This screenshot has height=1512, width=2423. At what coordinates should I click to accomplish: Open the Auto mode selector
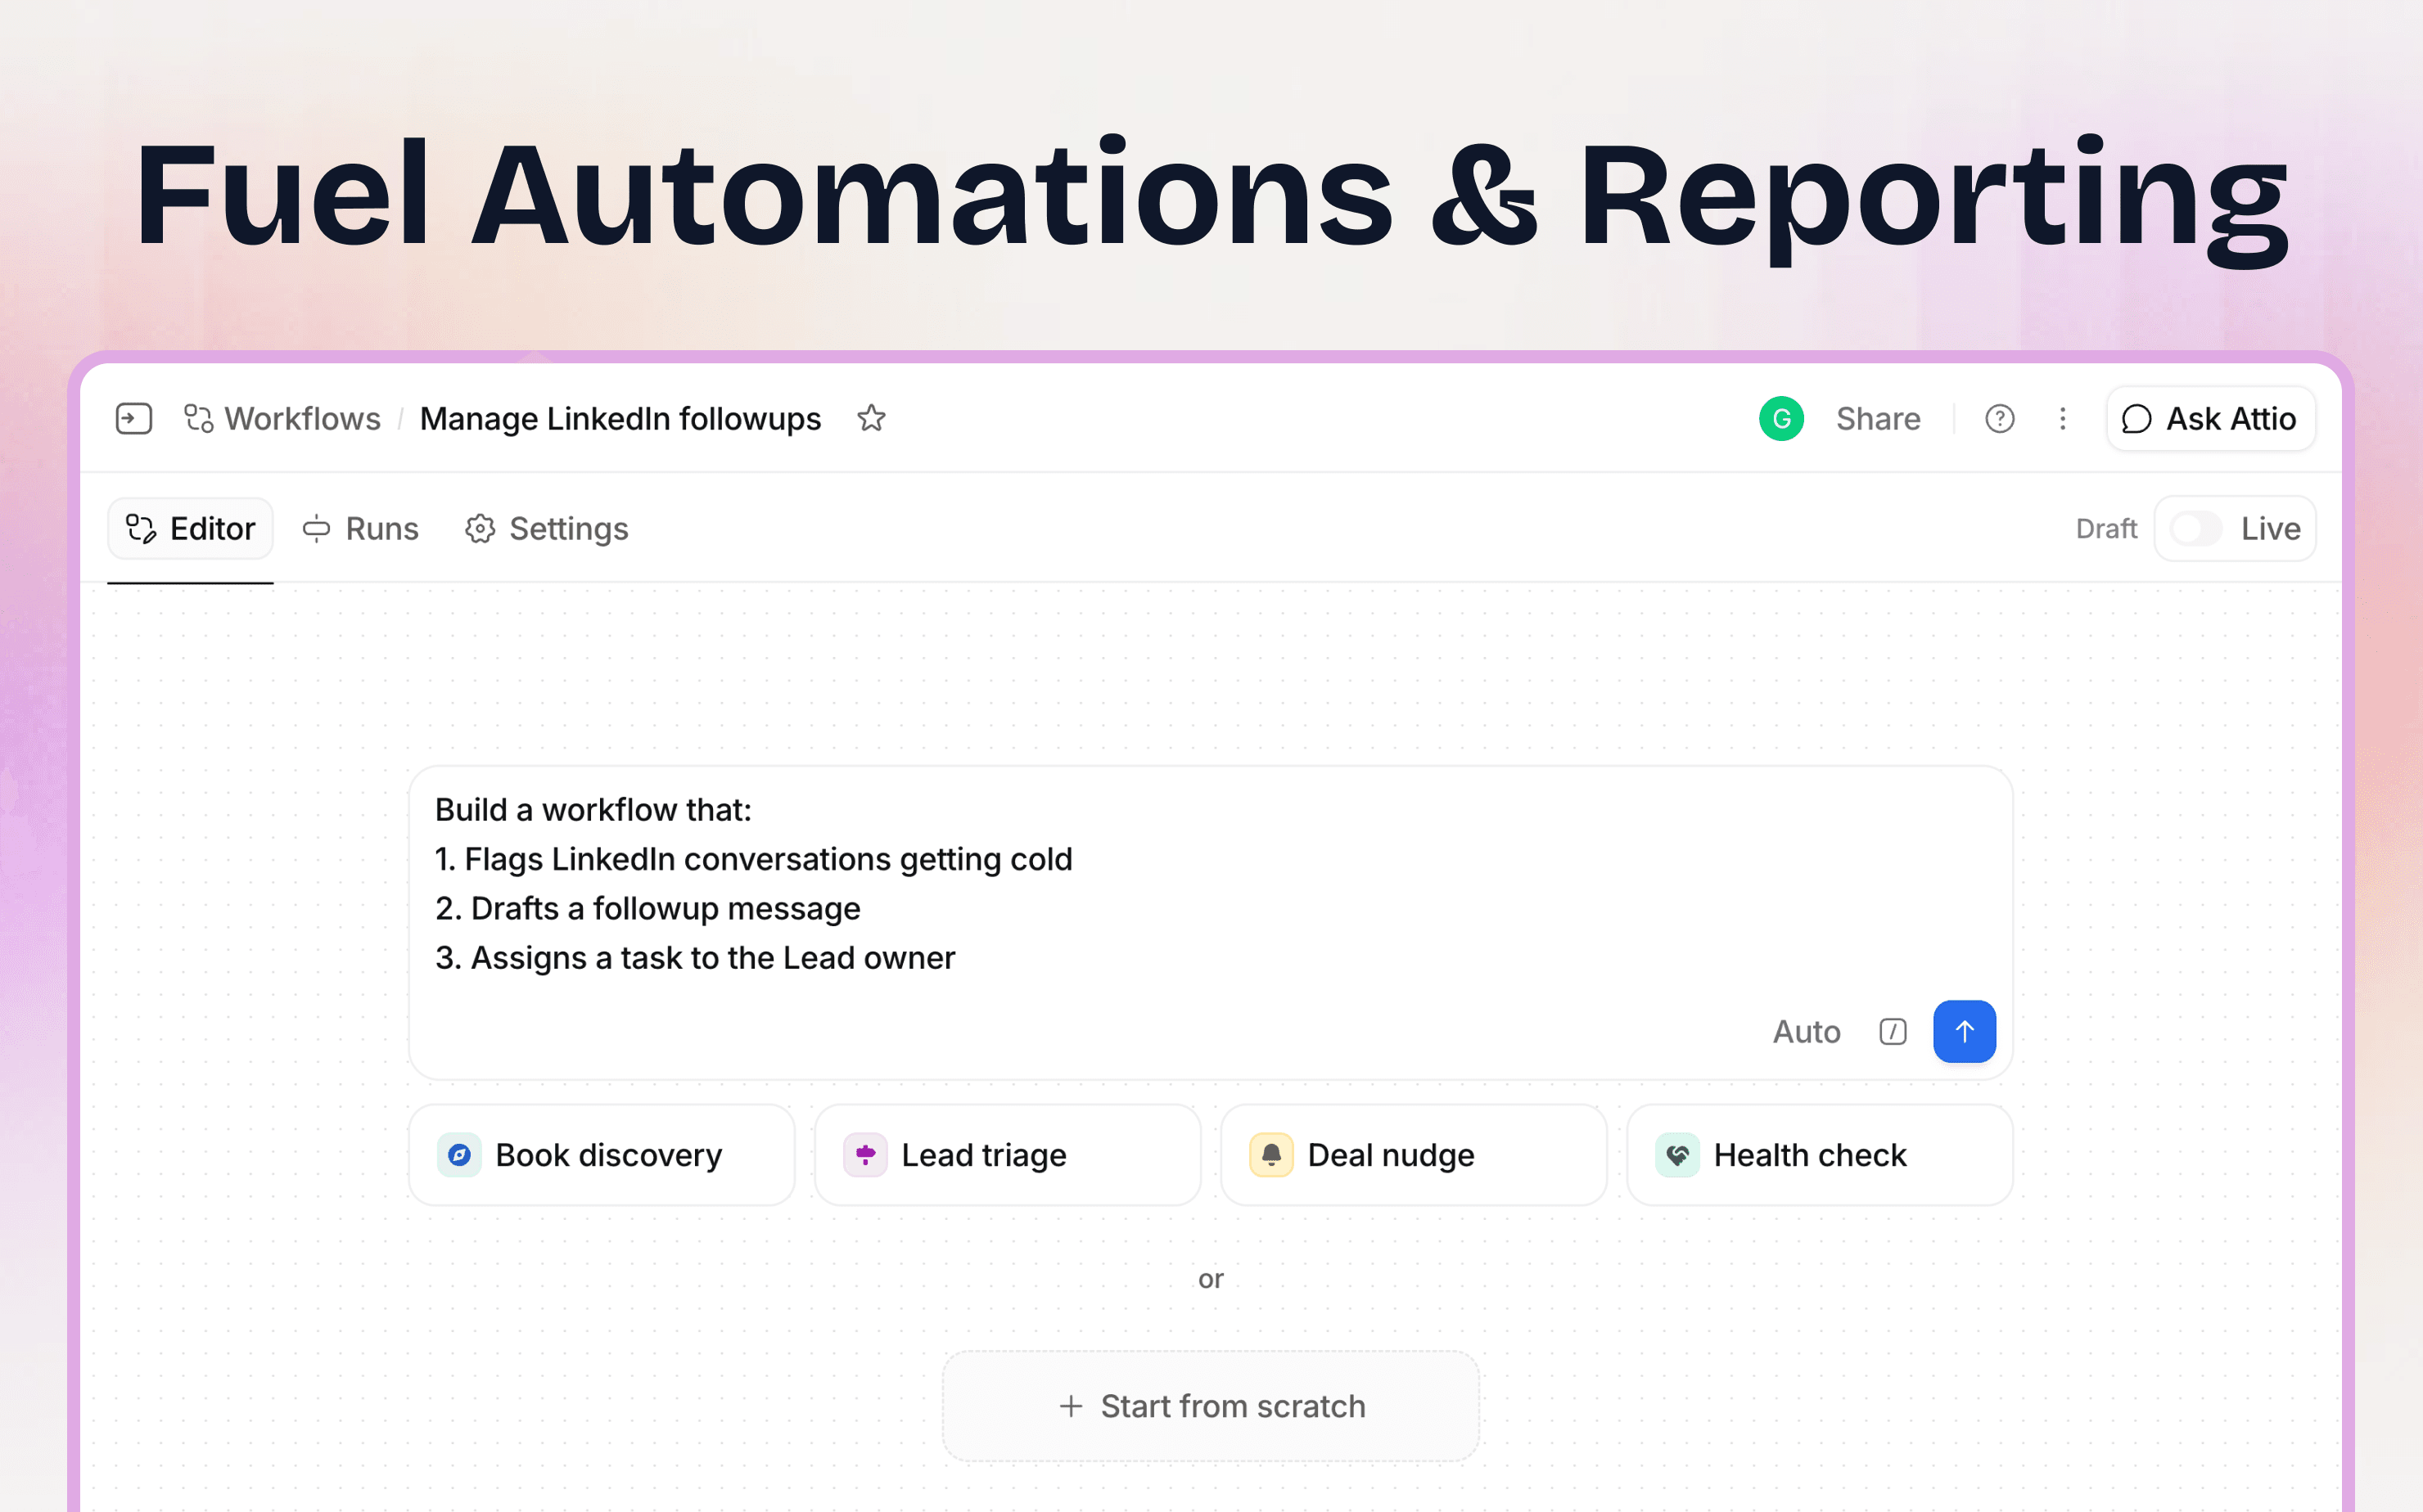[1806, 1031]
